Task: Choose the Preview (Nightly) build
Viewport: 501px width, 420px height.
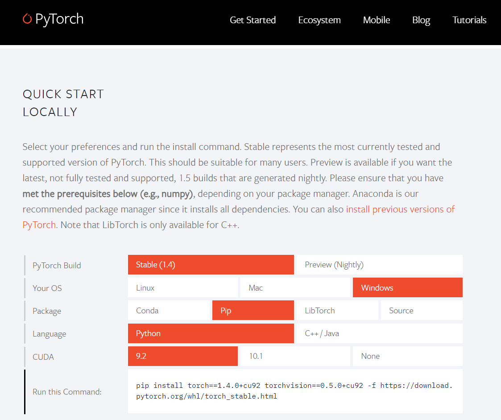Action: [379, 265]
